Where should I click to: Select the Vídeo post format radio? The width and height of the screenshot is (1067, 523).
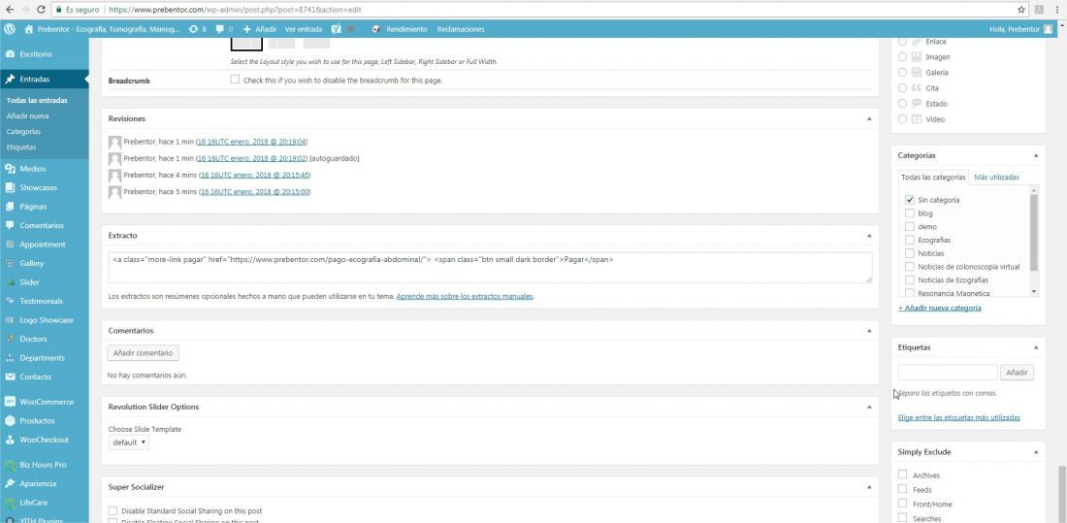pyautogui.click(x=902, y=119)
